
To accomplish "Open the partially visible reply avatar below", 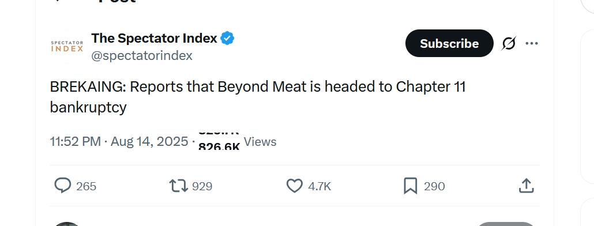I will 67,224.
